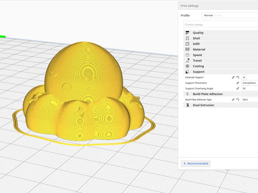Click the Build Plate Adhesion Type label
Image resolution: width=258 pixels, height=193 pixels.
(x=199, y=100)
